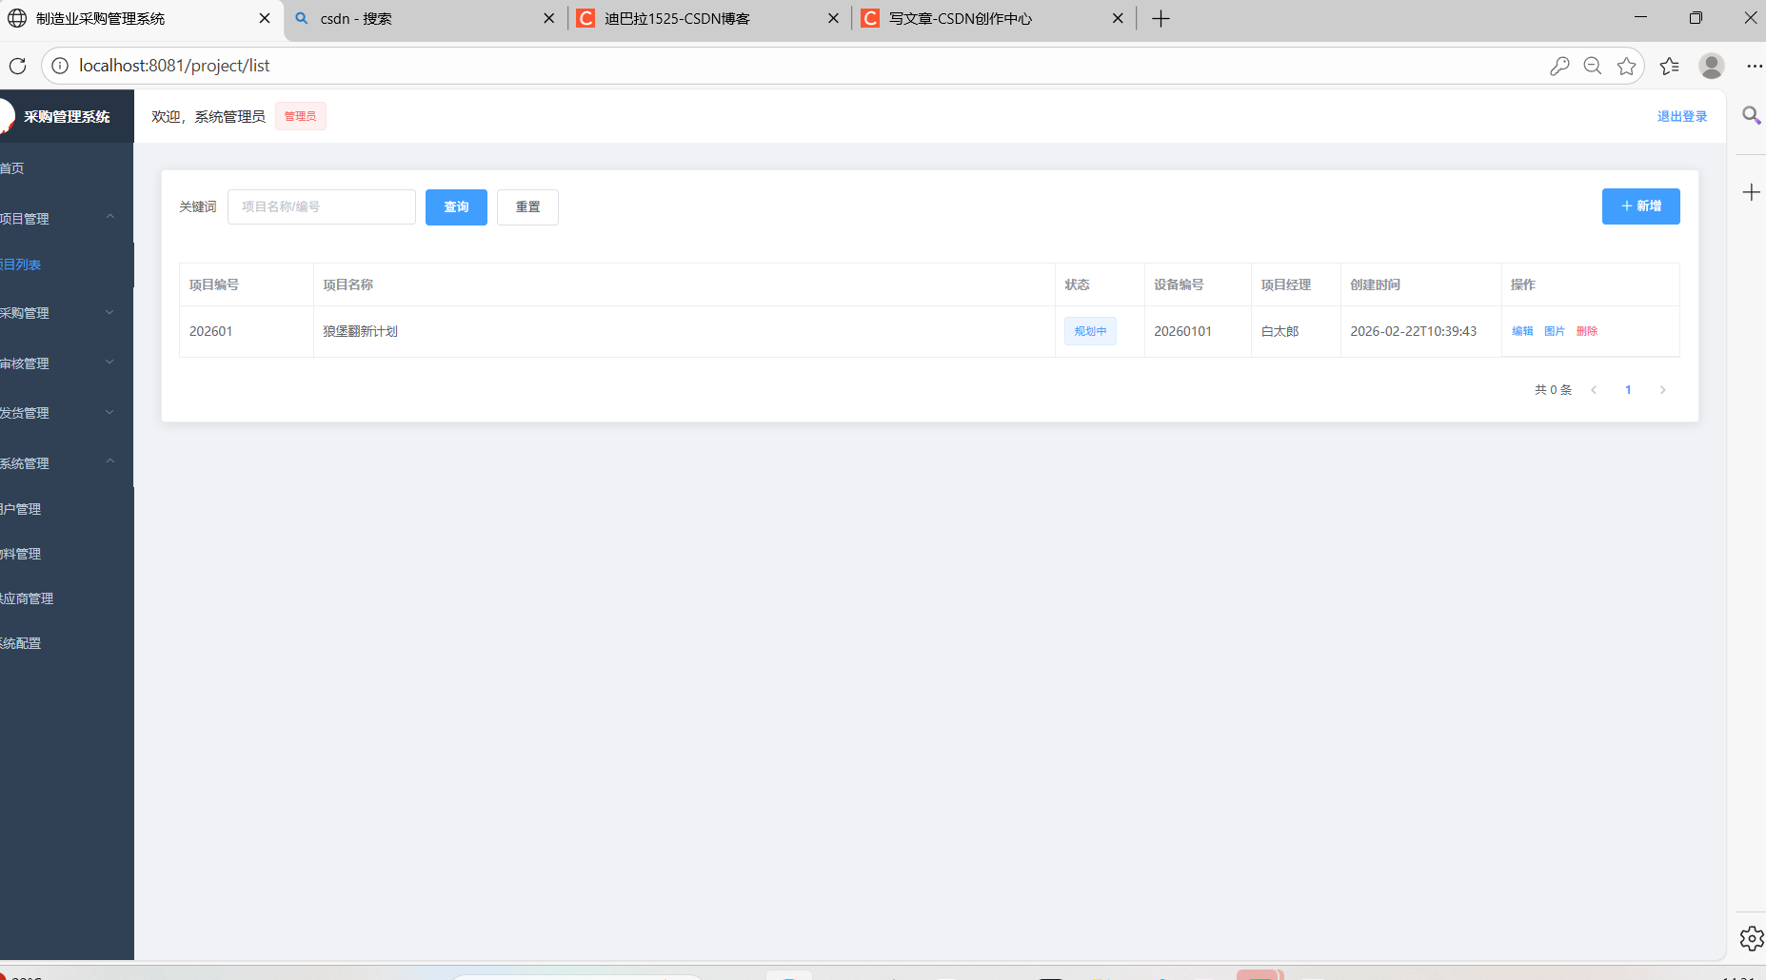Click the 查询 search button
Image resolution: width=1766 pixels, height=980 pixels.
click(456, 206)
